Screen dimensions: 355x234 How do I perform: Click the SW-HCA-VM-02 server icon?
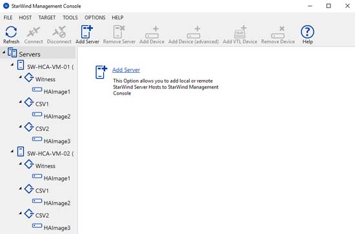[x=21, y=151]
